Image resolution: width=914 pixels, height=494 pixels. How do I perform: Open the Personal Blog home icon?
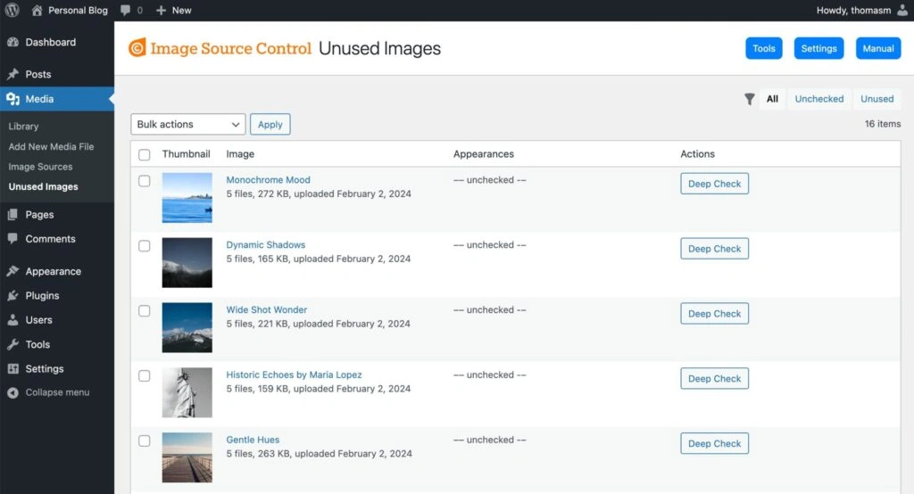[37, 11]
